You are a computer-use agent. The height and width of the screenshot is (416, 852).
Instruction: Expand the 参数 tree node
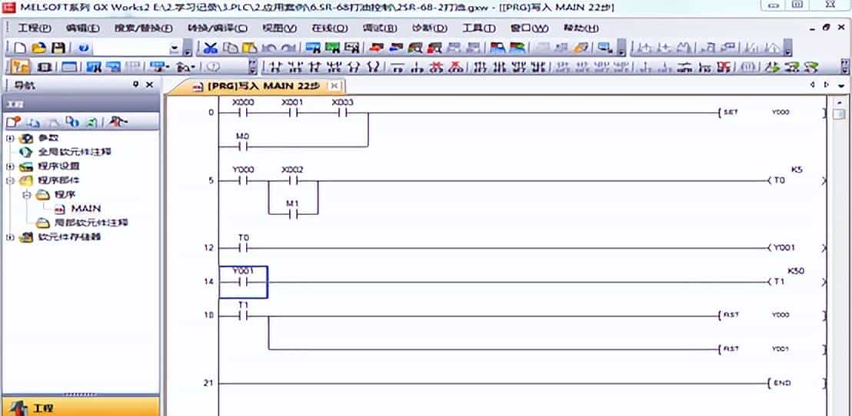point(10,137)
